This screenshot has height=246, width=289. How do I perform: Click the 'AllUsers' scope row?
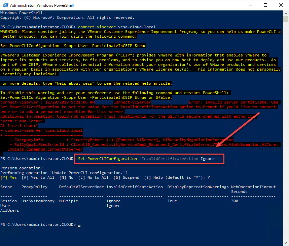[x=9, y=210]
